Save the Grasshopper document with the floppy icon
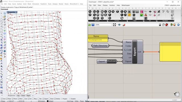 point(93,25)
